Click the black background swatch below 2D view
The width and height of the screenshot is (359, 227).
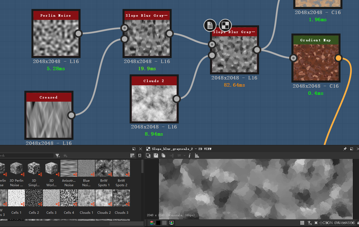tap(158, 223)
